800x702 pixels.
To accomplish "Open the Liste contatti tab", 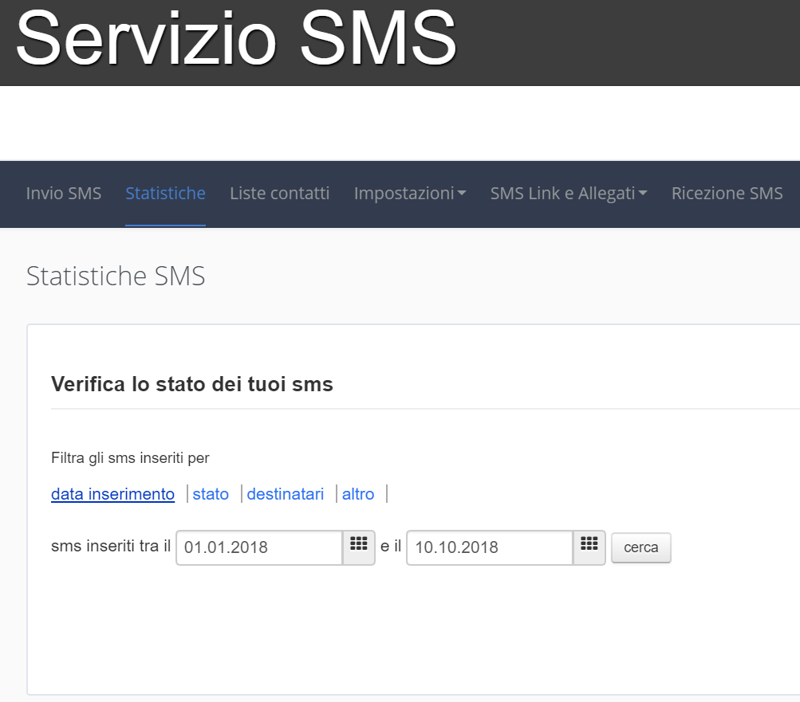I will tap(280, 194).
